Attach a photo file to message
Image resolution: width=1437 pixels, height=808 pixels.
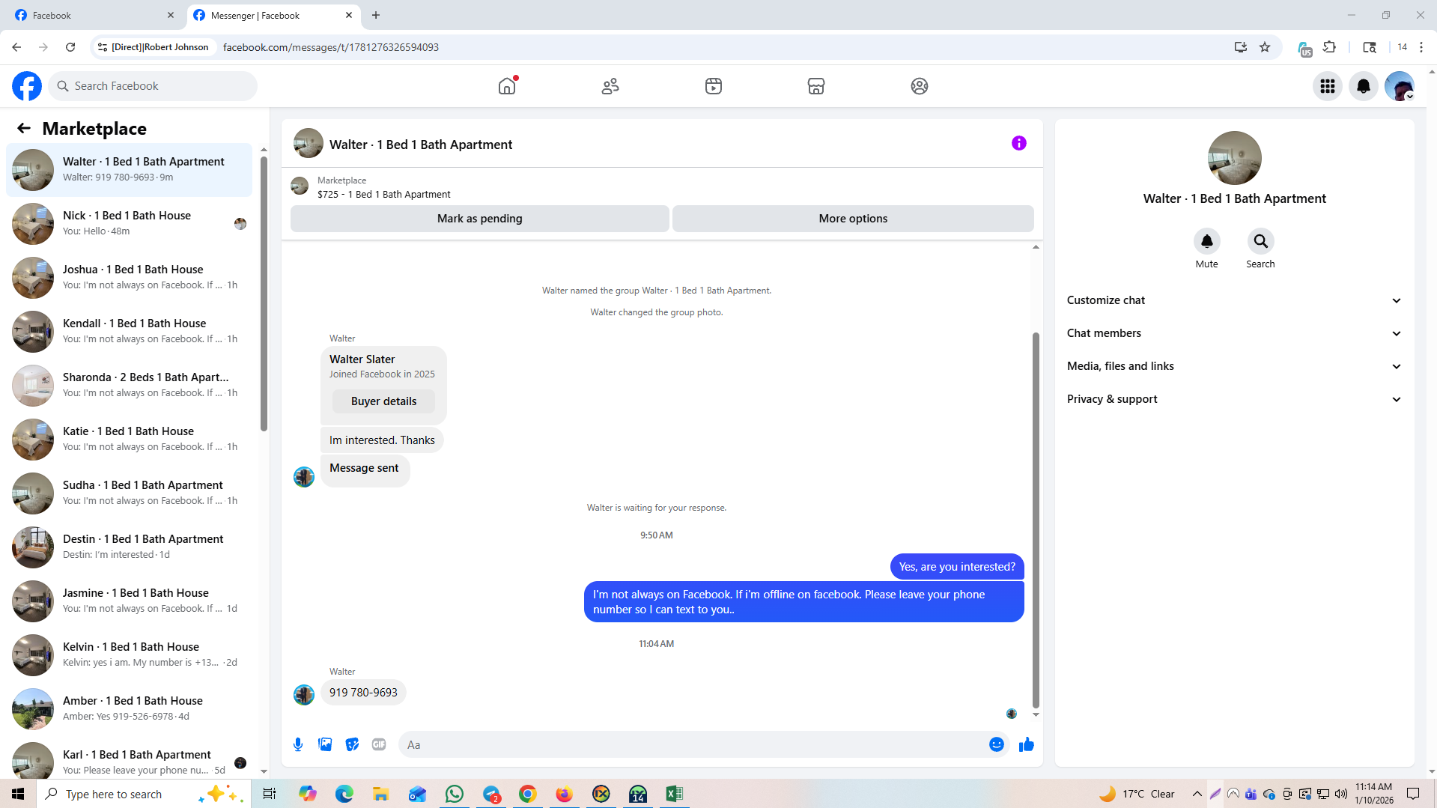(x=325, y=744)
